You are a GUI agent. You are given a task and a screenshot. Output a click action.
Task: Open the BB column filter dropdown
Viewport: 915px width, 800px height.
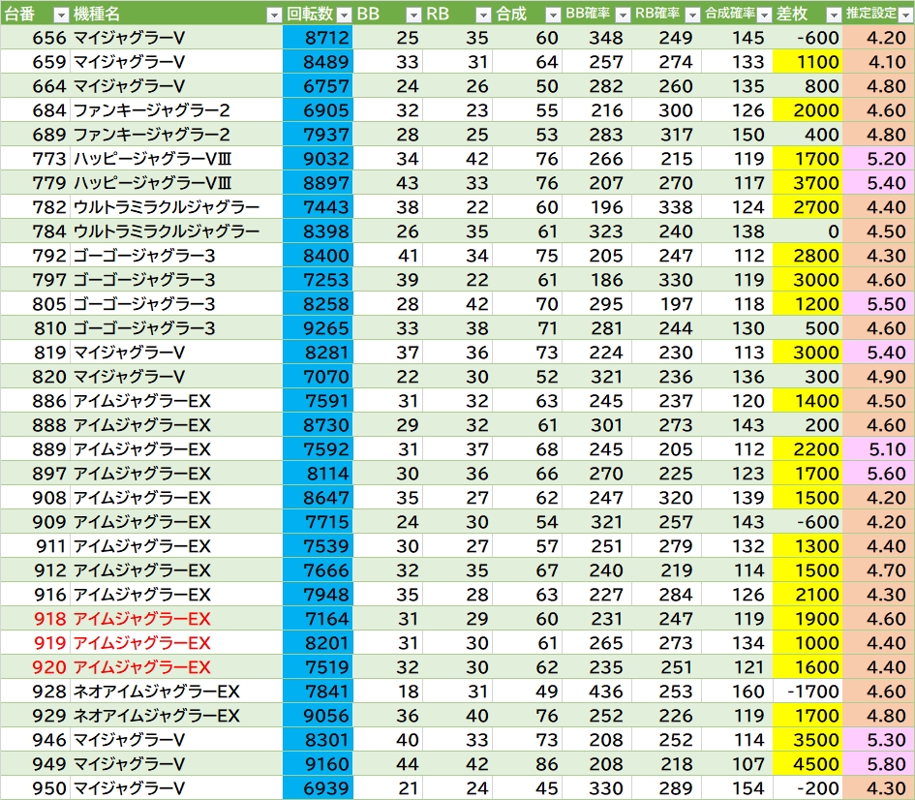click(x=413, y=15)
